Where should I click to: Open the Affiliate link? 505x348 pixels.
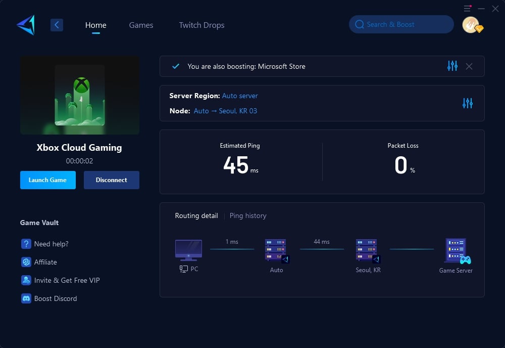point(45,262)
